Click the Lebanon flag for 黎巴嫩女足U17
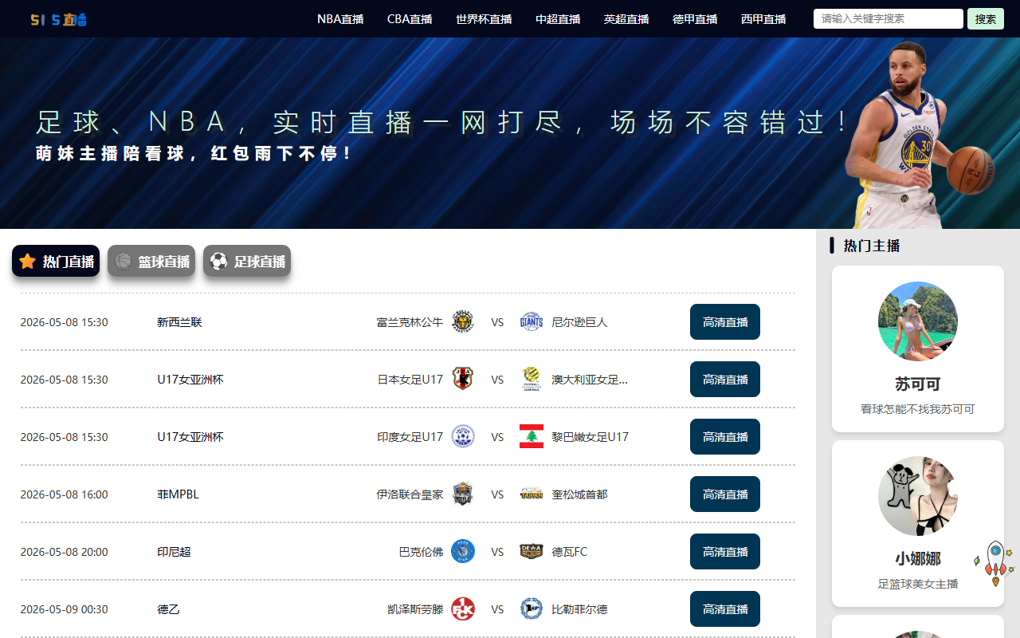Viewport: 1020px width, 638px height. pos(532,436)
